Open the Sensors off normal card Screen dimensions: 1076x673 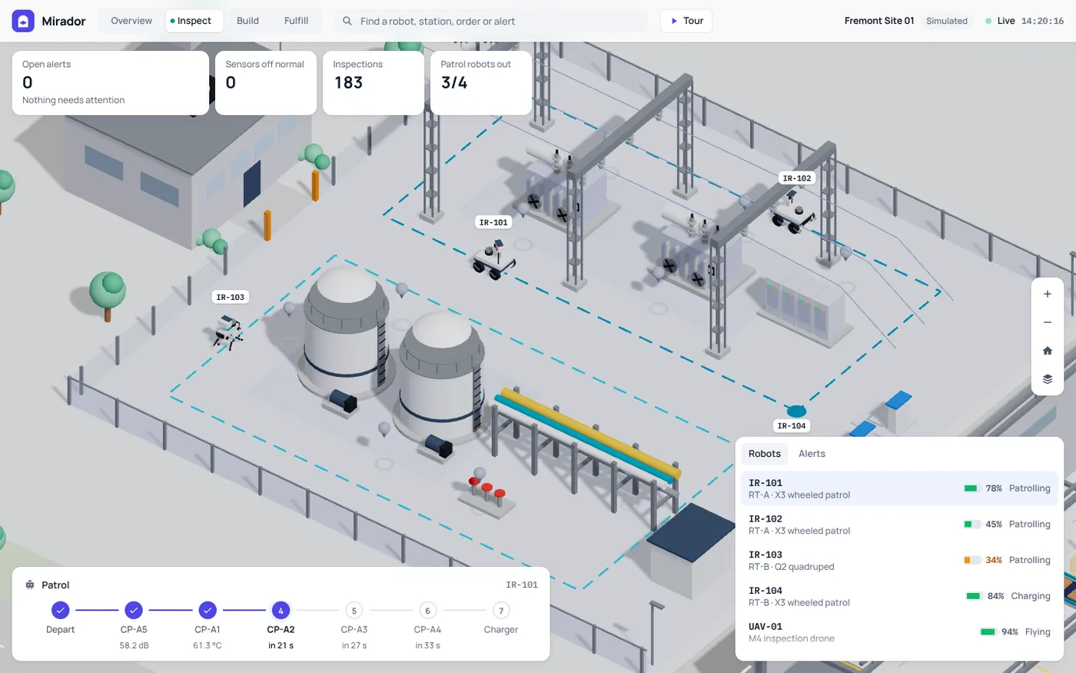coord(266,83)
